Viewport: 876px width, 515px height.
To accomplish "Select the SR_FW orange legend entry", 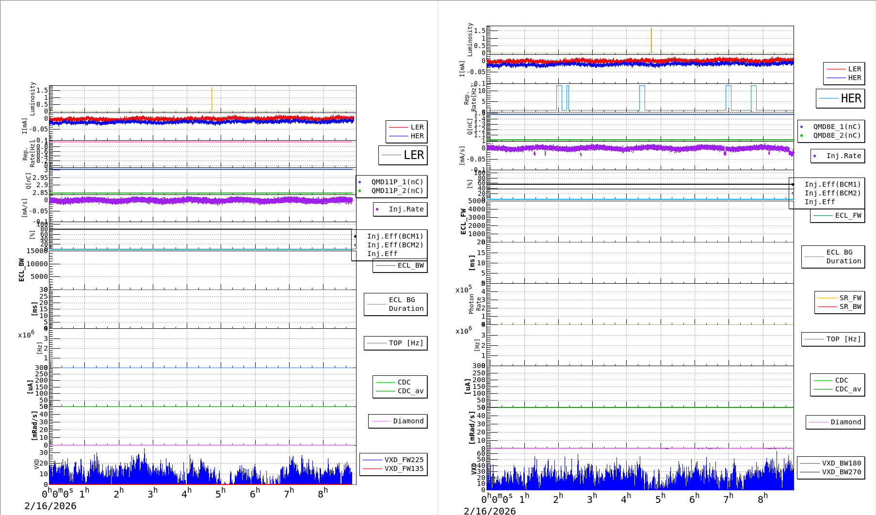I will (x=840, y=298).
